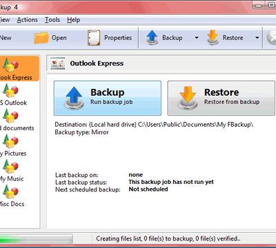Select the My Music job icon

pyautogui.click(x=10, y=166)
